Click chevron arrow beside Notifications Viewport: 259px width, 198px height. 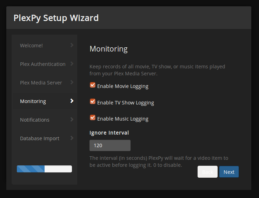(x=72, y=119)
